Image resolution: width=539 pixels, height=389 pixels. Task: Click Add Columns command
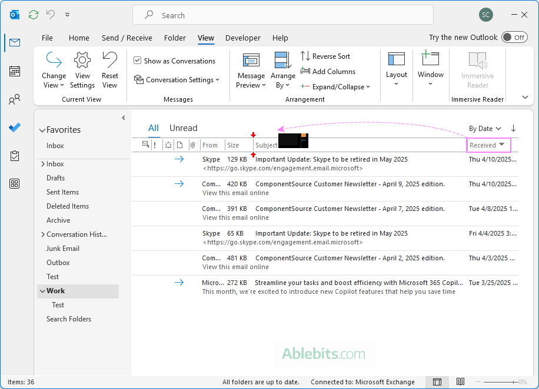coord(328,72)
